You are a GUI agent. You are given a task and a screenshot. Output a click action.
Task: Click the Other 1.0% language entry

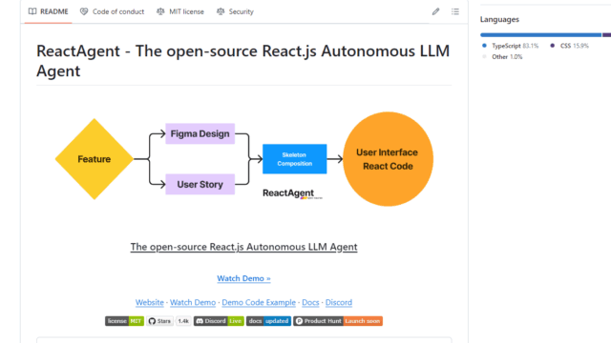click(x=502, y=57)
